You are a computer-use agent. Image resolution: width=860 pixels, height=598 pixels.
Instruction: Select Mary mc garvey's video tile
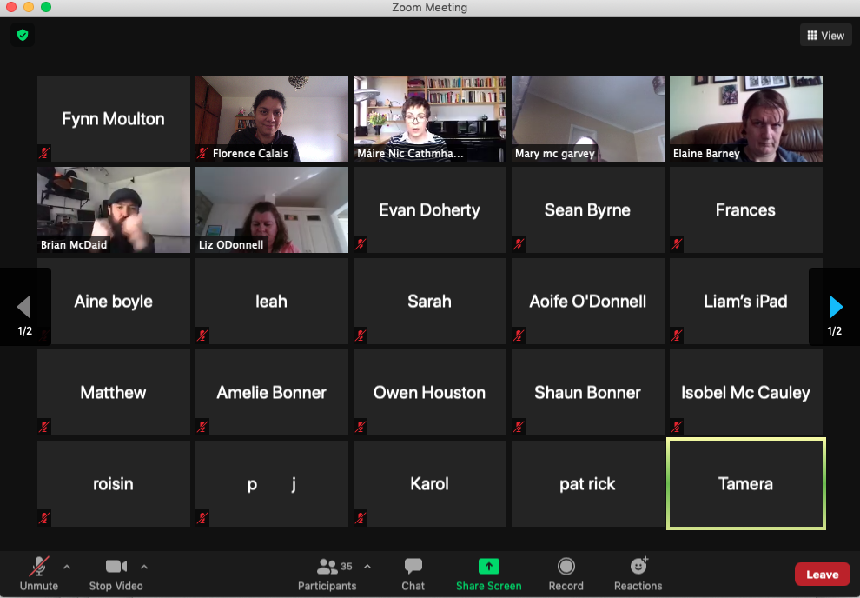[x=587, y=118]
